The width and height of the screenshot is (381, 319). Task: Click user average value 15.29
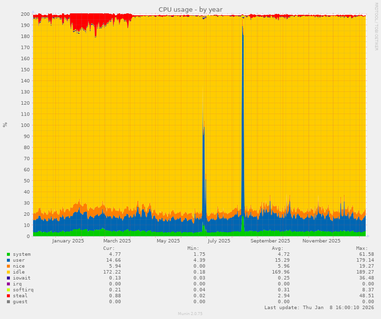tap(282, 260)
